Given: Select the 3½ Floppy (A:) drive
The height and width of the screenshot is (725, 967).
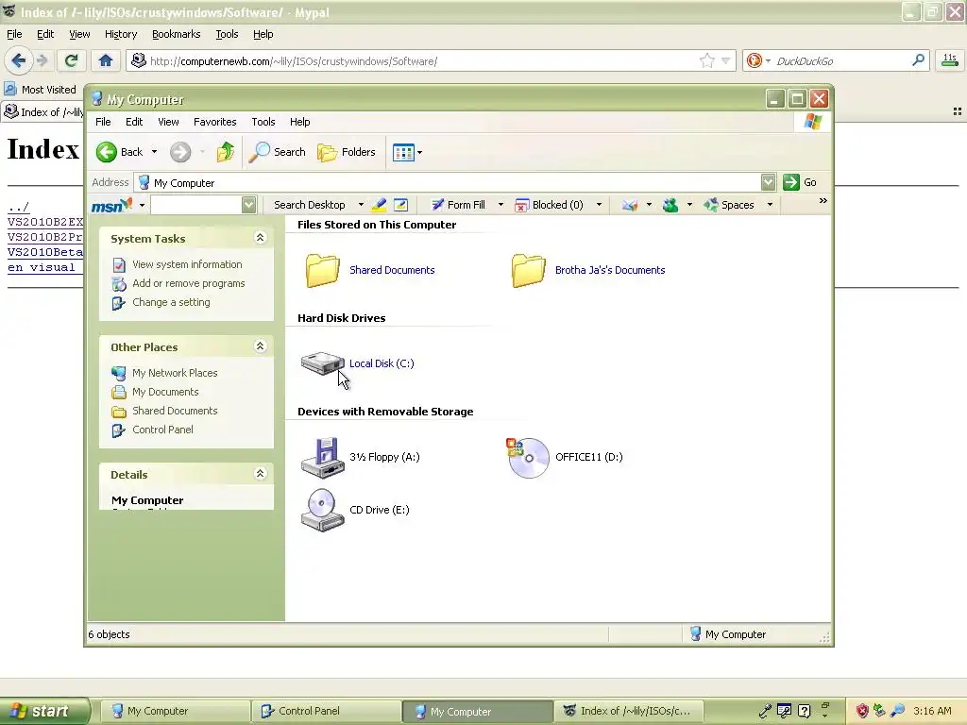Looking at the screenshot, I should [360, 457].
